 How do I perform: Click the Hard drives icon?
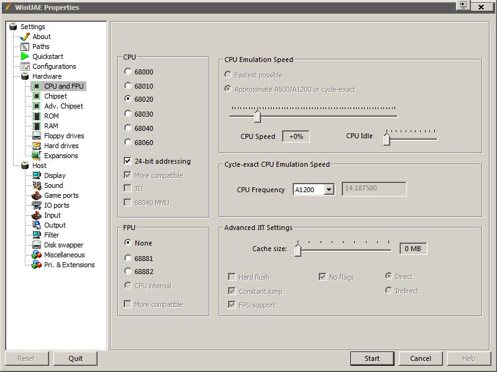37,146
